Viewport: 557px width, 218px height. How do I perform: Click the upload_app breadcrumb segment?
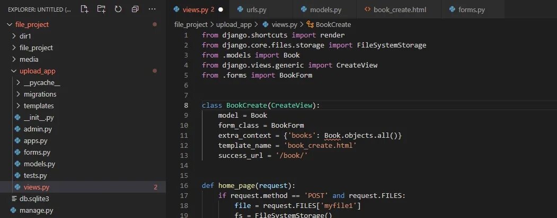coord(234,24)
